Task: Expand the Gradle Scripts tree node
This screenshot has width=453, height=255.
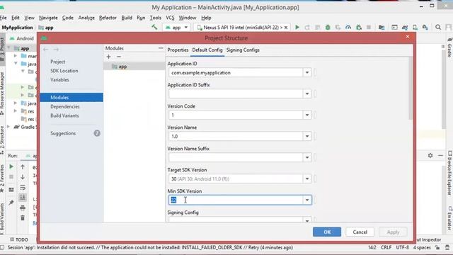Action: 8,127
